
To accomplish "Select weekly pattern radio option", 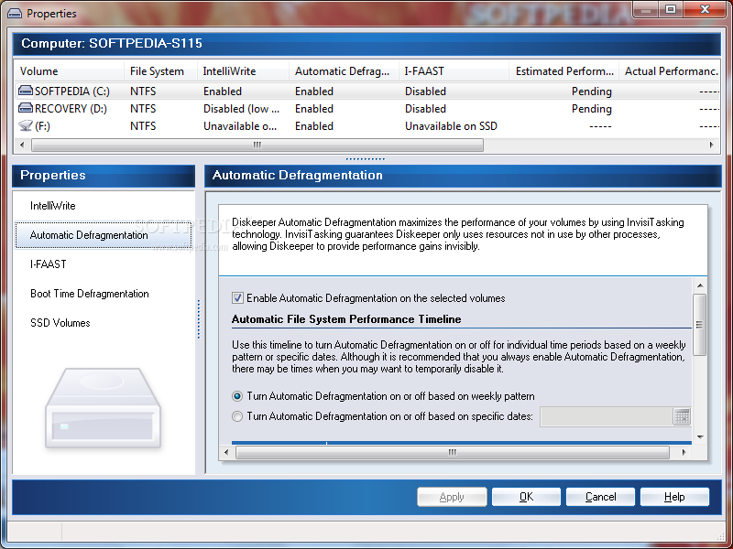I will point(237,396).
